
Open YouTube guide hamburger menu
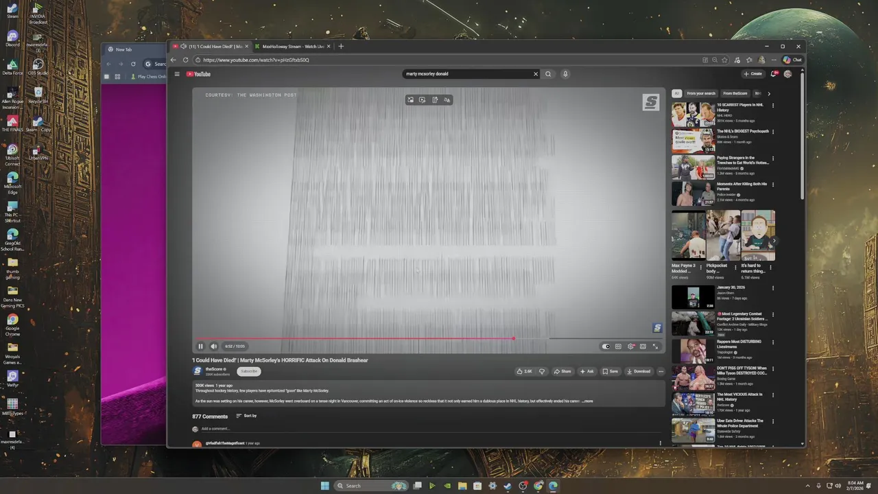(x=177, y=74)
